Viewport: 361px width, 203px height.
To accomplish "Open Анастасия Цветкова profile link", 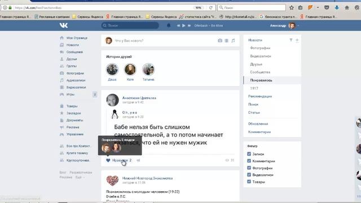I will (139, 98).
